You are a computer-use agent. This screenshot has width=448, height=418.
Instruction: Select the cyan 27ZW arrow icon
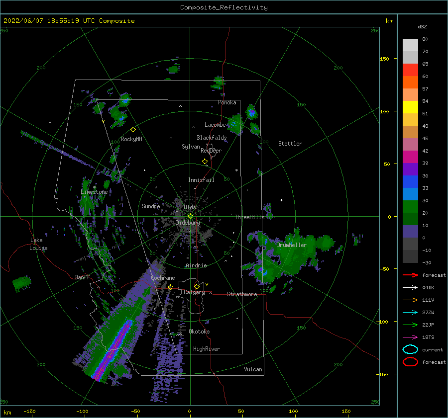410,313
